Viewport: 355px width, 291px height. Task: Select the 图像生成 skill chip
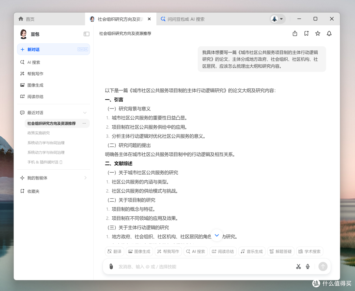pyautogui.click(x=139, y=251)
